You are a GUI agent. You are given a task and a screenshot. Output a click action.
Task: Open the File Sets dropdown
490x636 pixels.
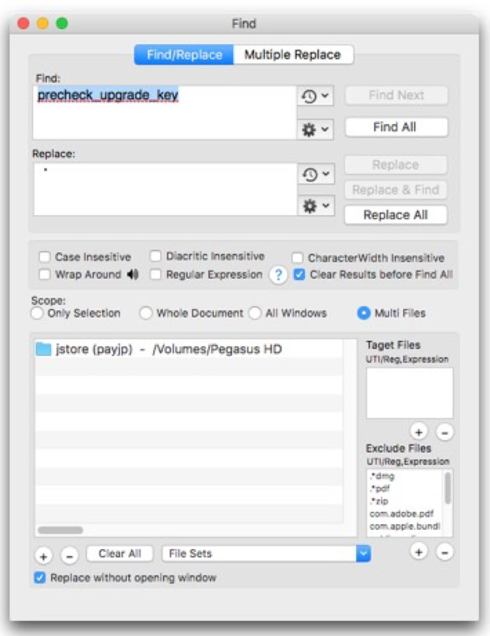click(267, 553)
